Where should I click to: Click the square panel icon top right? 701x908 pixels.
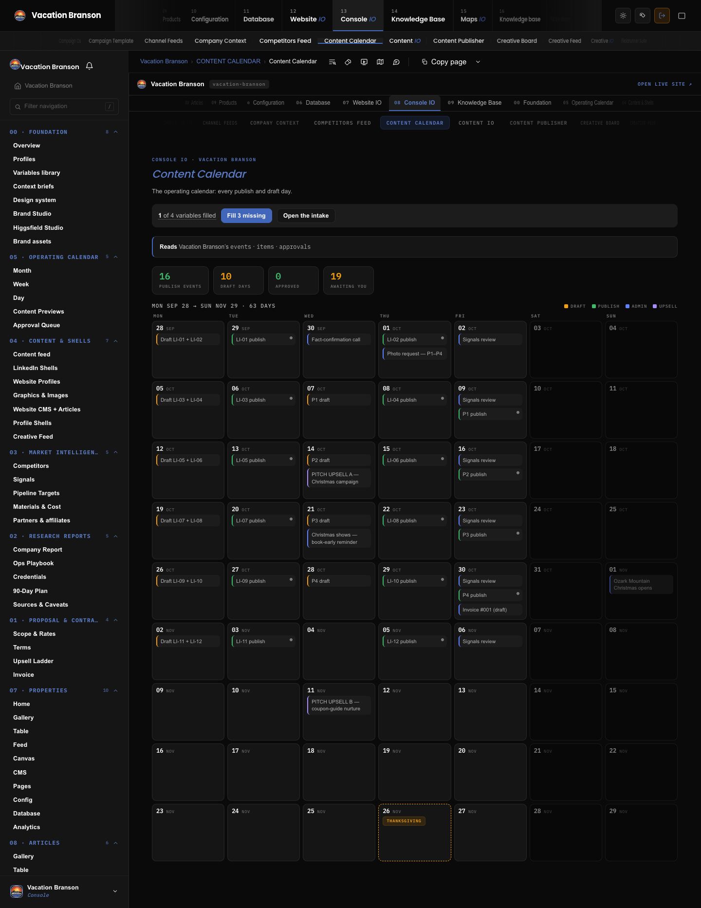pos(682,16)
